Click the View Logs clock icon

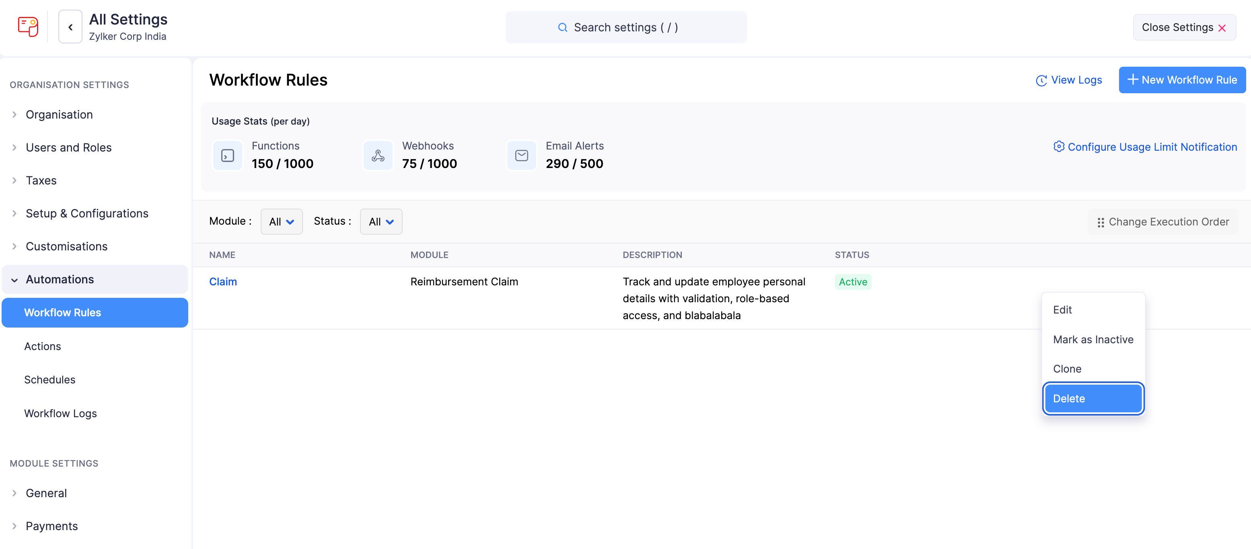tap(1041, 80)
